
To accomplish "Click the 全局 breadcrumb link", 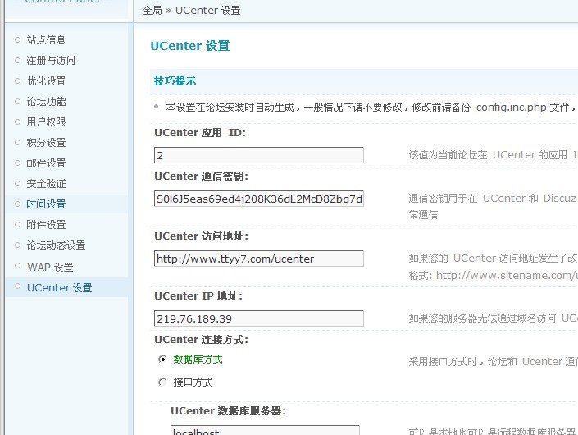I will pyautogui.click(x=152, y=11).
